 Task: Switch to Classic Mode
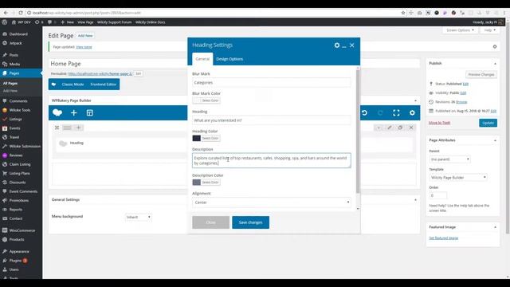click(x=73, y=85)
